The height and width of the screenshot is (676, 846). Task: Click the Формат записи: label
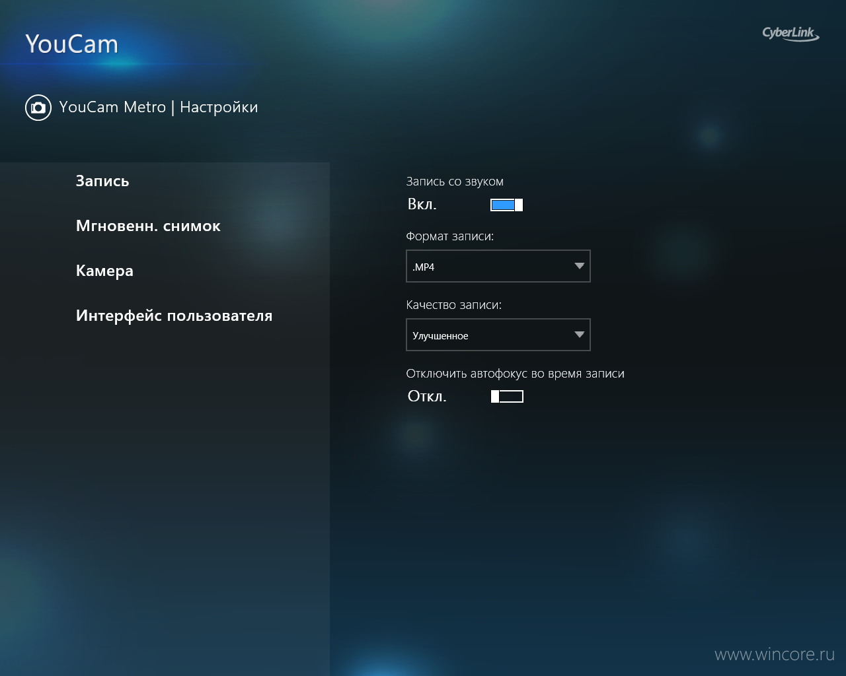tap(449, 236)
